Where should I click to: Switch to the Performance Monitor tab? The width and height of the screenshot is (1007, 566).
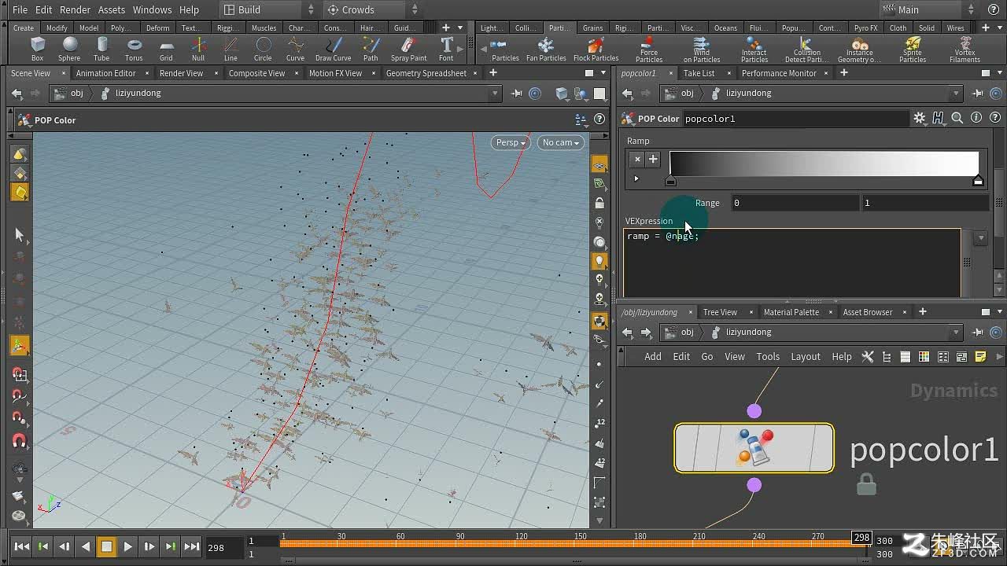click(779, 73)
